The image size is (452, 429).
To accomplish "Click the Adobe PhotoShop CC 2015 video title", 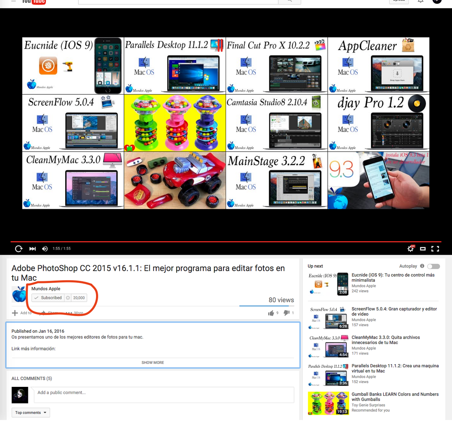I will point(148,273).
